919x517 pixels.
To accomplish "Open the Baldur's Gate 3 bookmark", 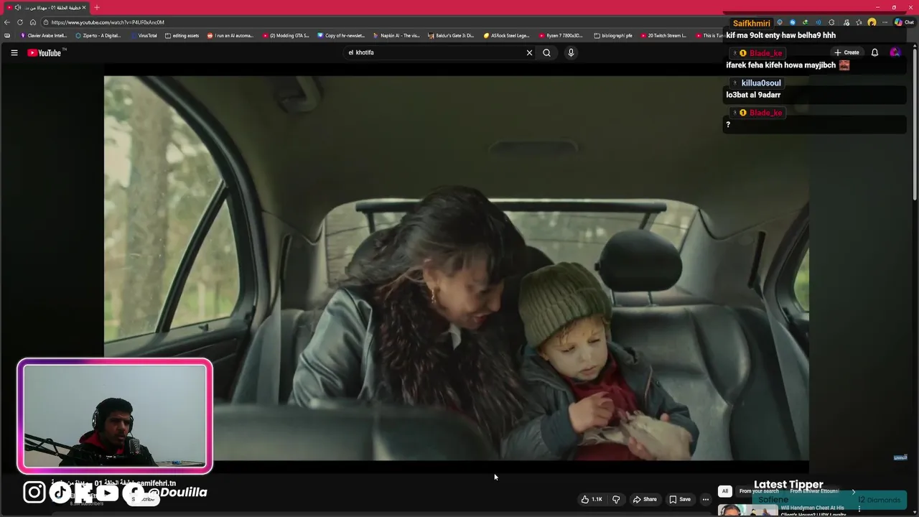I will (452, 35).
